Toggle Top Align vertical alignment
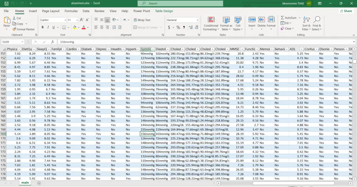Viewport: 357px width, 187px height. pos(96,20)
